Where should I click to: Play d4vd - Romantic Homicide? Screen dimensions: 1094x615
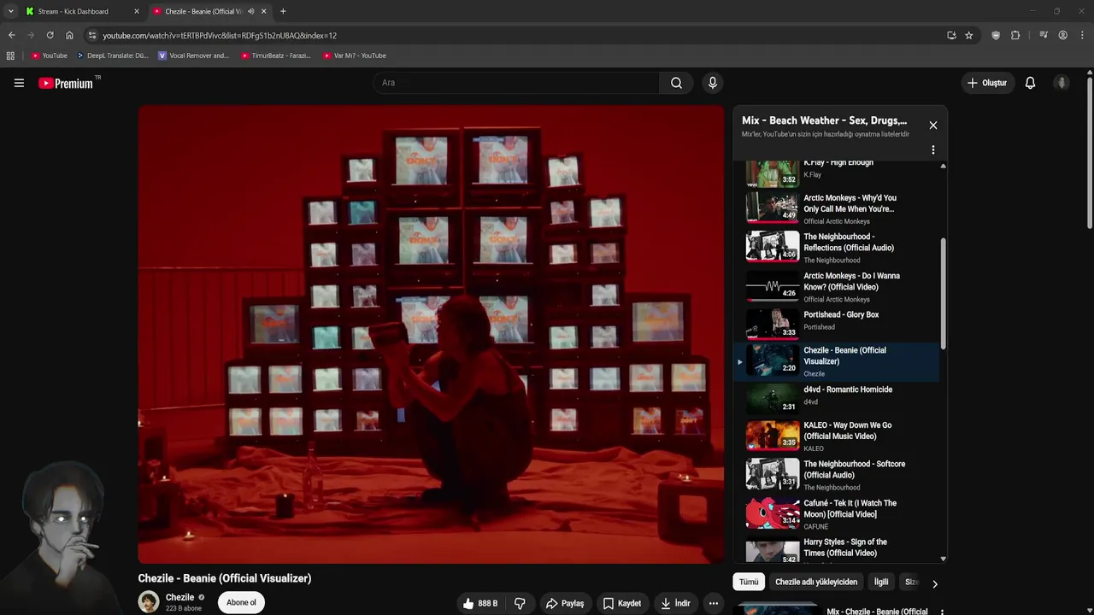pyautogui.click(x=837, y=399)
